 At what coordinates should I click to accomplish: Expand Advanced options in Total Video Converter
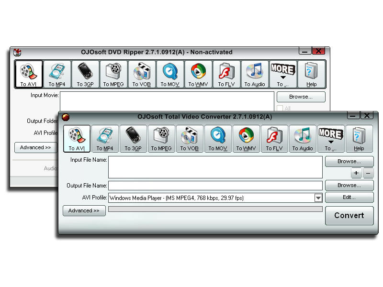pyautogui.click(x=84, y=210)
